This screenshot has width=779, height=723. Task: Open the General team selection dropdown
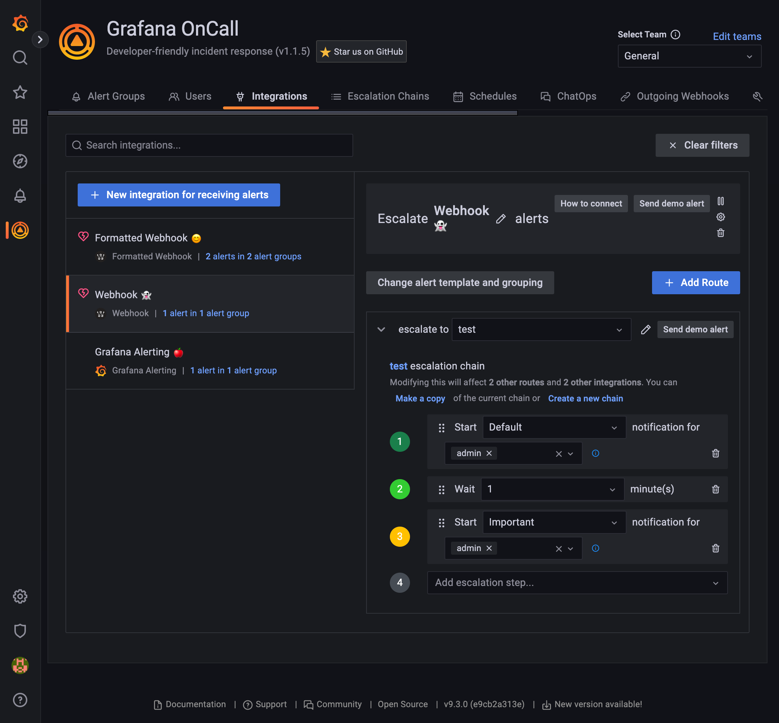pyautogui.click(x=689, y=56)
